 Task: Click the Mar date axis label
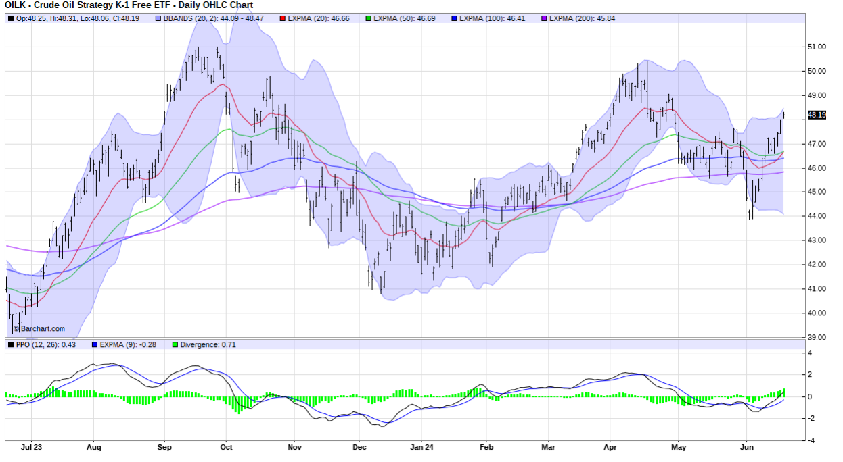tap(549, 447)
